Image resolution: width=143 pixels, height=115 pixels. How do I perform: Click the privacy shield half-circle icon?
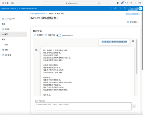point(118,3)
